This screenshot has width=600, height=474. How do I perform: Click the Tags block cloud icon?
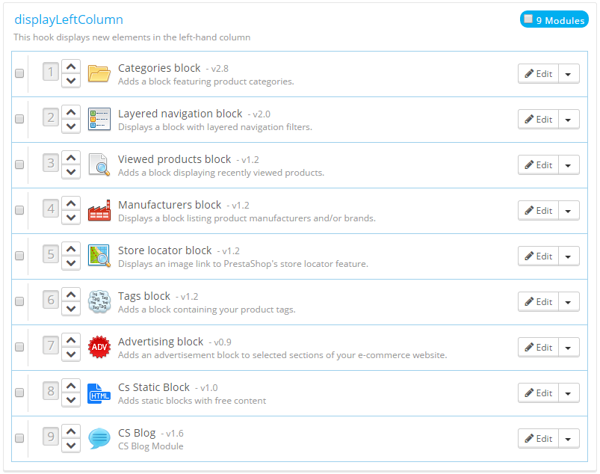pos(99,301)
